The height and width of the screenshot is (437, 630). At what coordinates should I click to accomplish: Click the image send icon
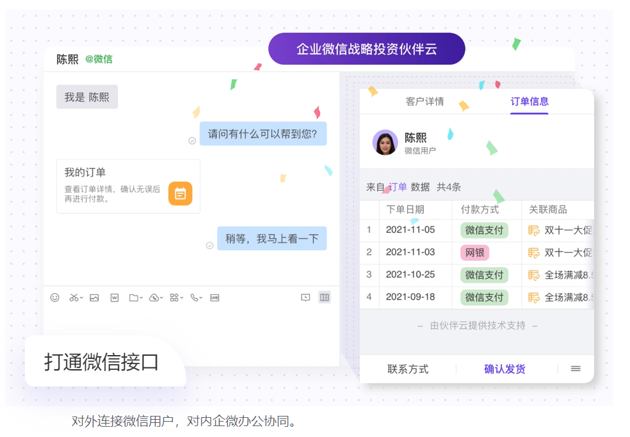94,298
